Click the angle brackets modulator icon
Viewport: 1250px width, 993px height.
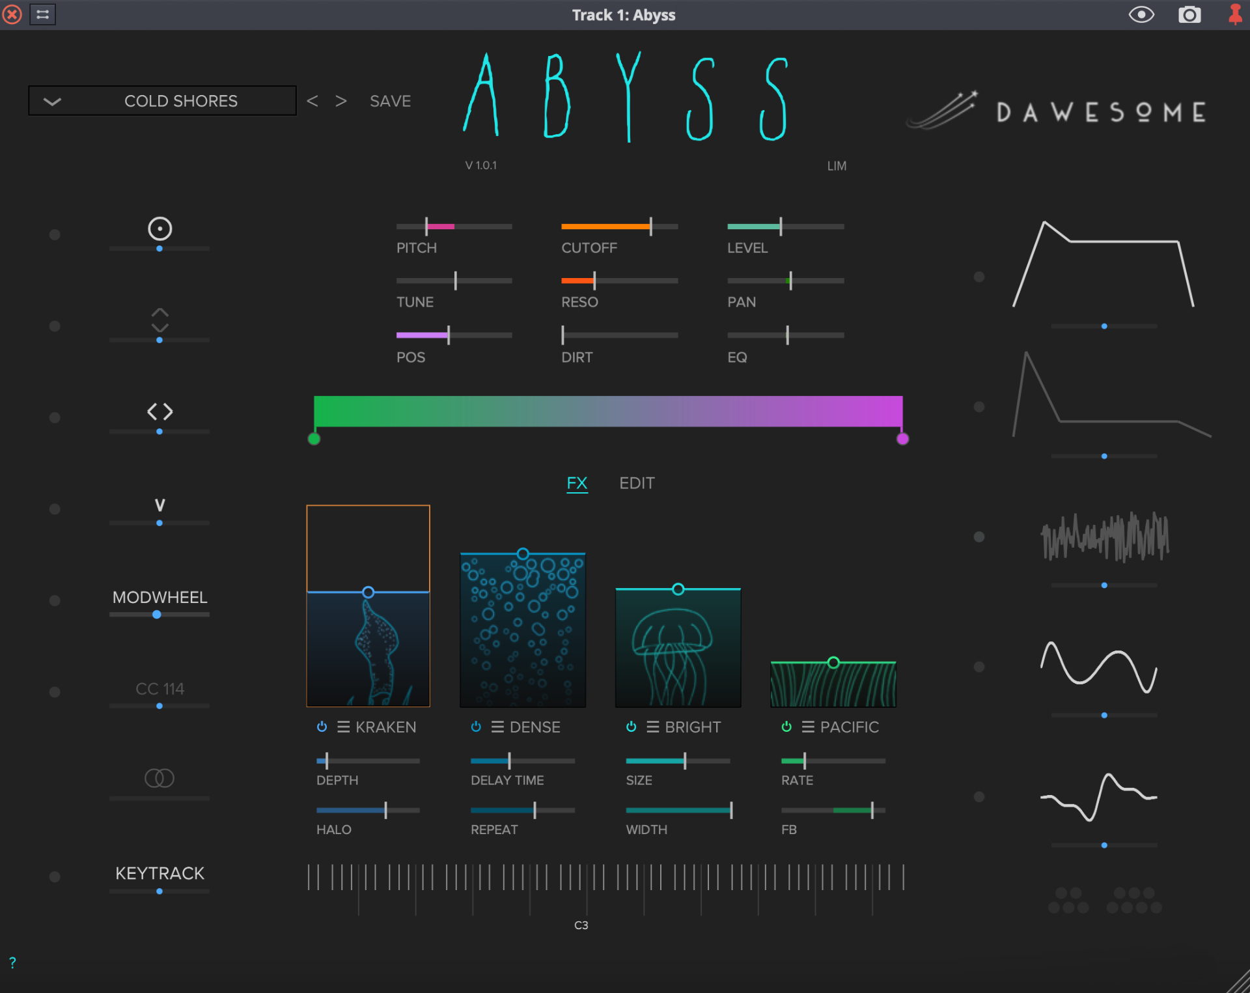160,412
